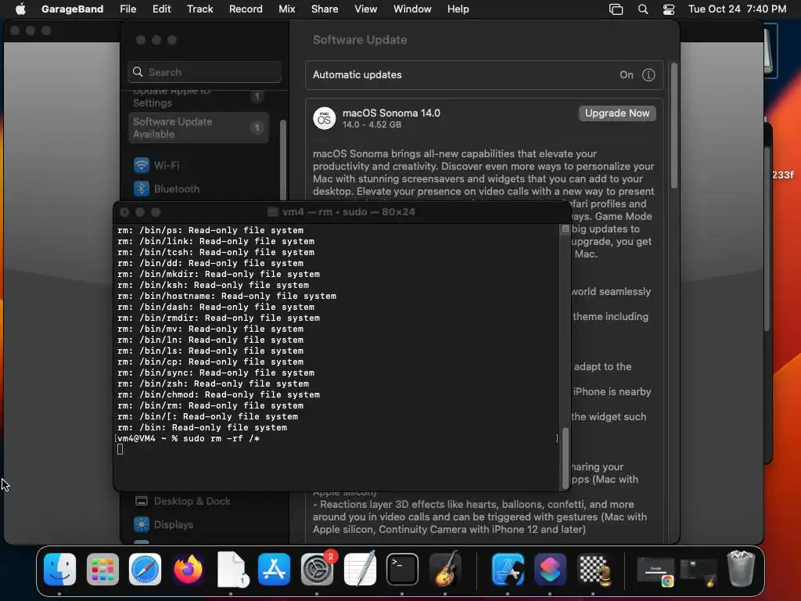
Task: Open Finder from the Dock
Action: point(59,569)
